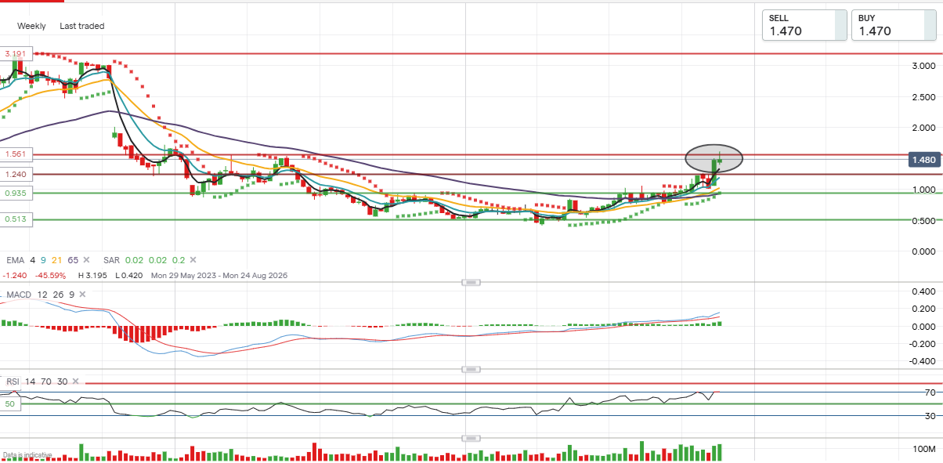Click the resize handle below the RSI panel
Image resolution: width=943 pixels, height=463 pixels.
(471, 438)
